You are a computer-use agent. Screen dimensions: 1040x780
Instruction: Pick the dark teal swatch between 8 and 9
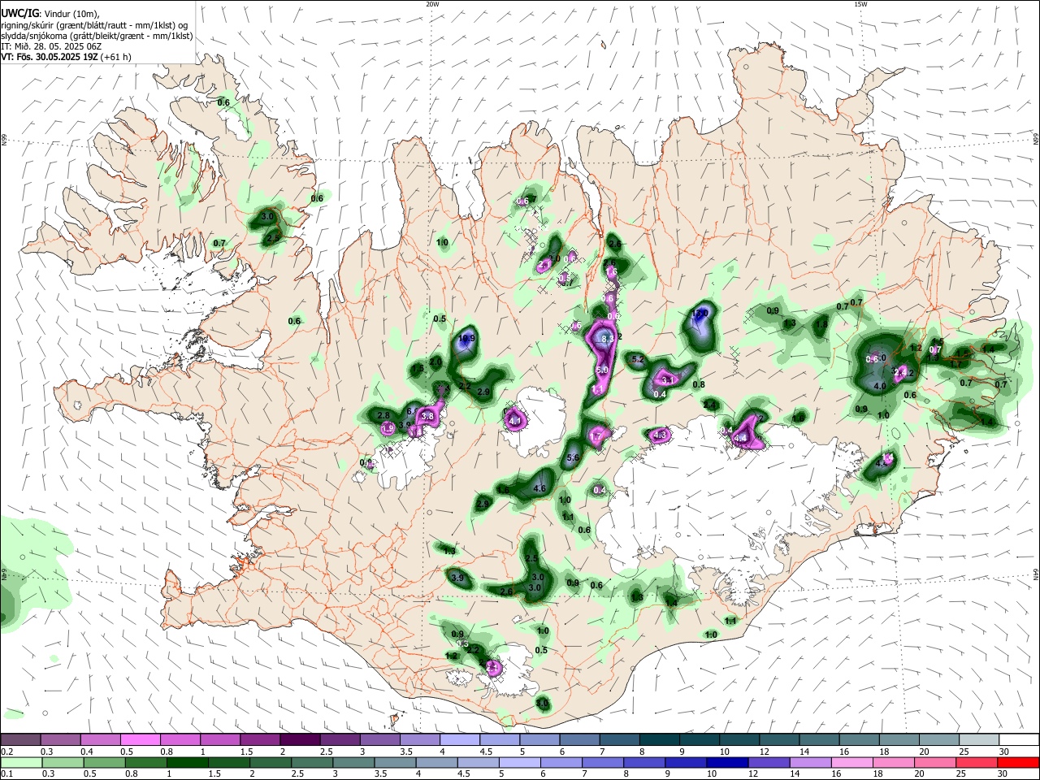pos(660,739)
